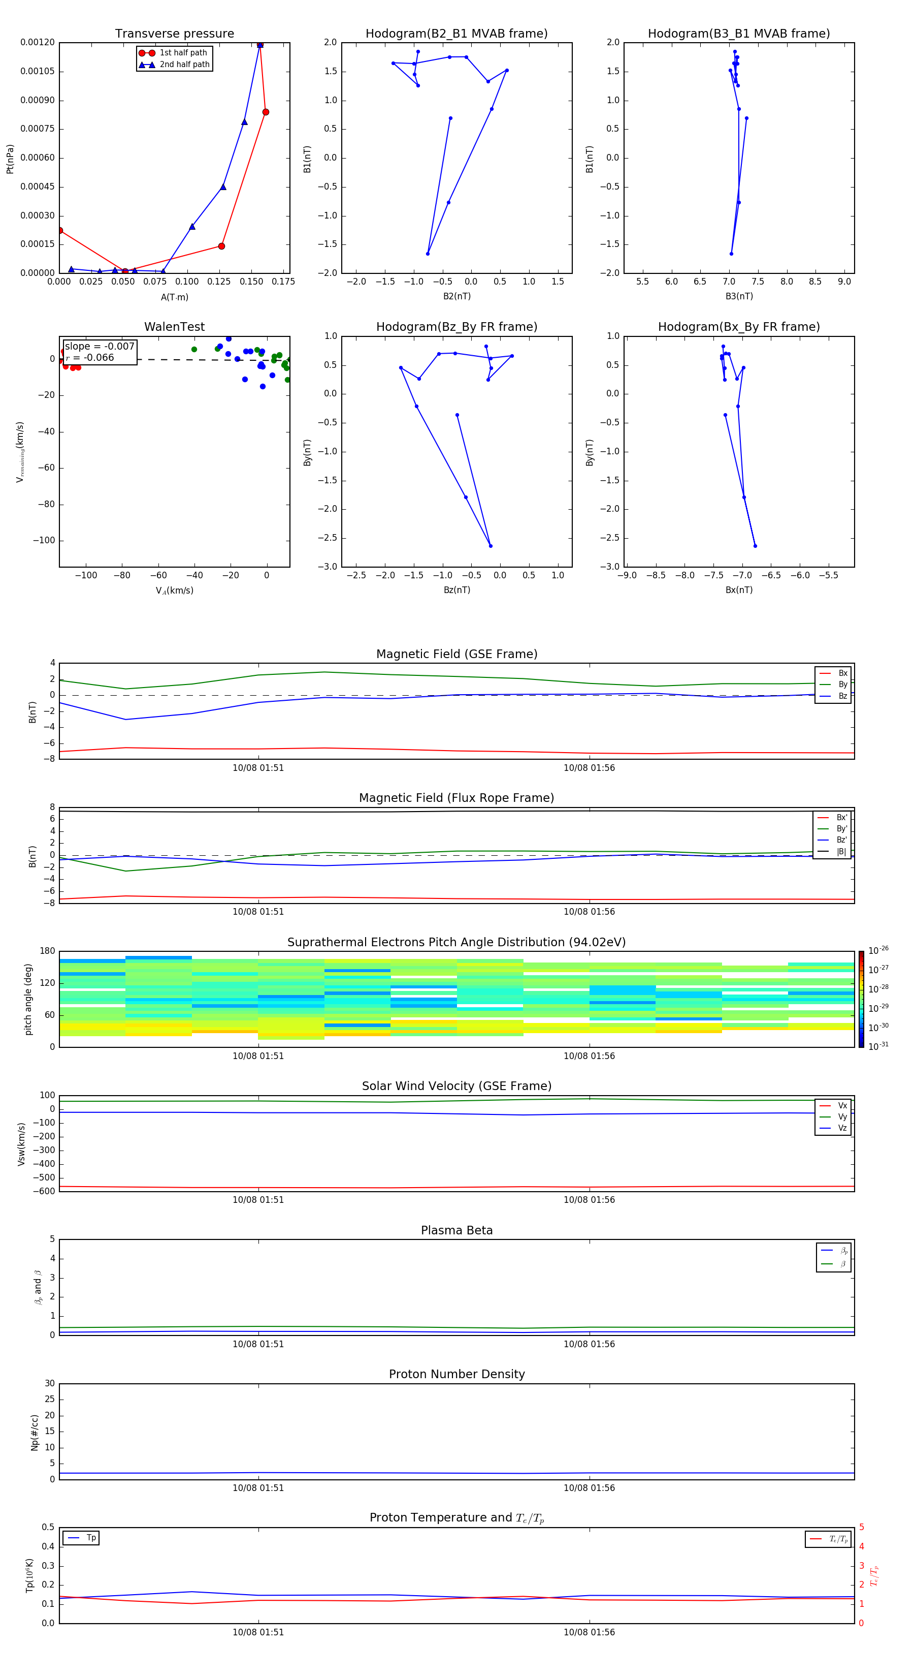This screenshot has height=1677, width=914.
Task: Select 'r = -0.066' annotation in WalenTest
Action: pos(90,358)
